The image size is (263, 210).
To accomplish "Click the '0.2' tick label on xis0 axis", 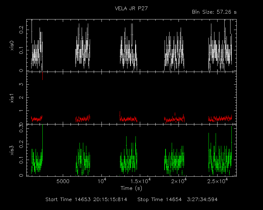I will (21, 30).
